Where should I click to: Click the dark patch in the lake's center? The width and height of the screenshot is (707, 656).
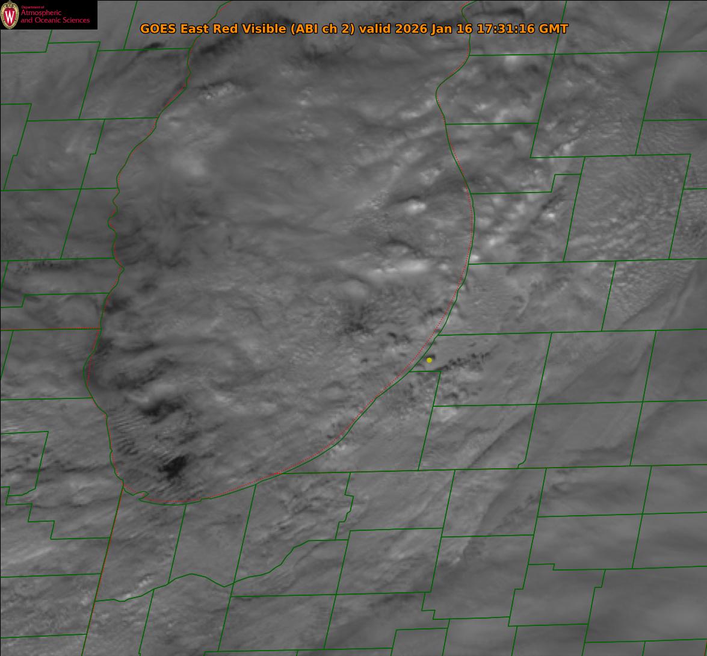357,319
